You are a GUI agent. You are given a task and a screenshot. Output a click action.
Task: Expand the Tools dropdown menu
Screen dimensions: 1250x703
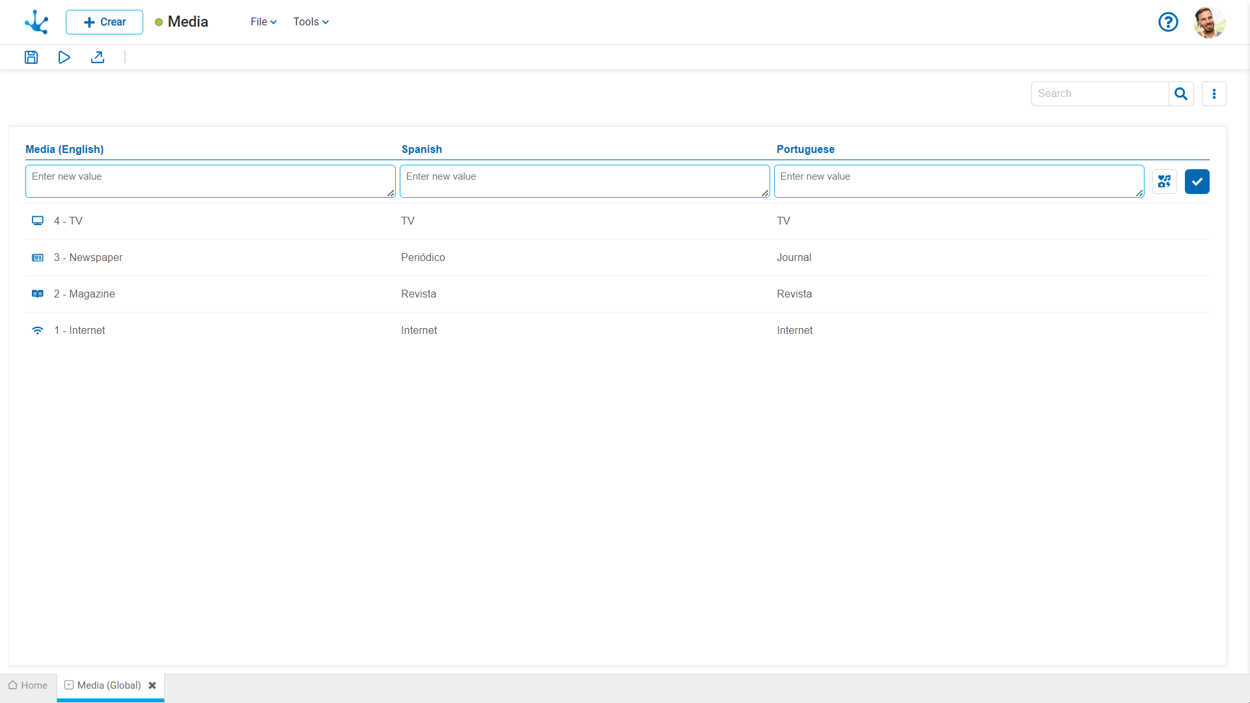311,22
